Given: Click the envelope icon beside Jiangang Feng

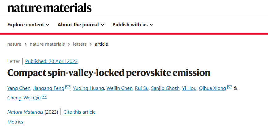Looking at the screenshot, I should tap(68, 87).
